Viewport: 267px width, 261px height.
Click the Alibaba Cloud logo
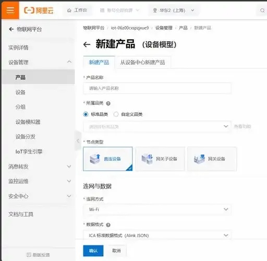point(39,10)
